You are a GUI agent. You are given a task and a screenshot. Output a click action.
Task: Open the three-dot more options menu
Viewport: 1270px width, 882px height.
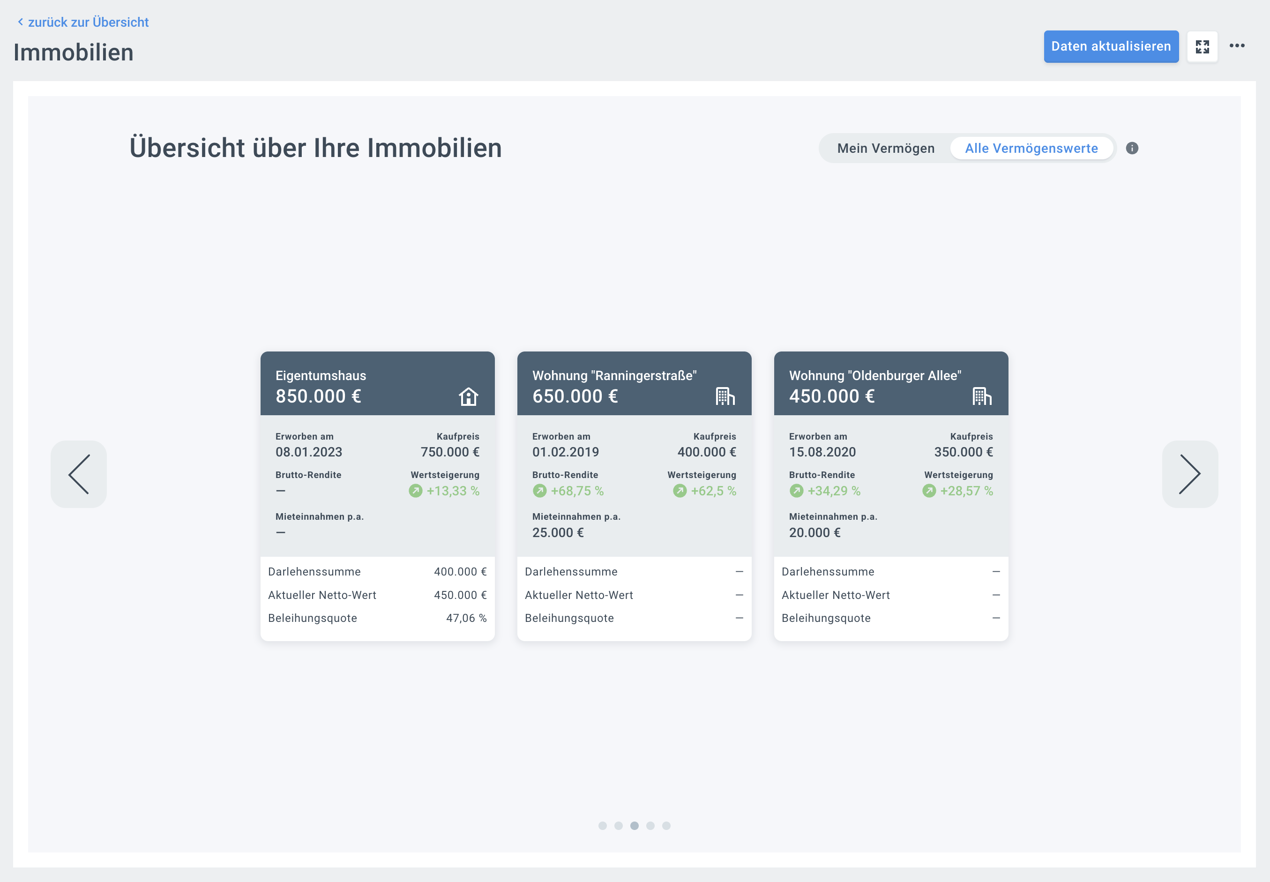[1237, 46]
